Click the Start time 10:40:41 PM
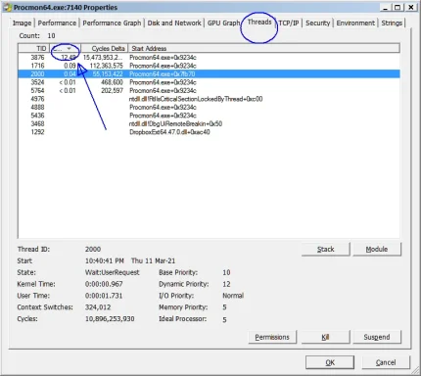This screenshot has width=421, height=376. point(105,260)
